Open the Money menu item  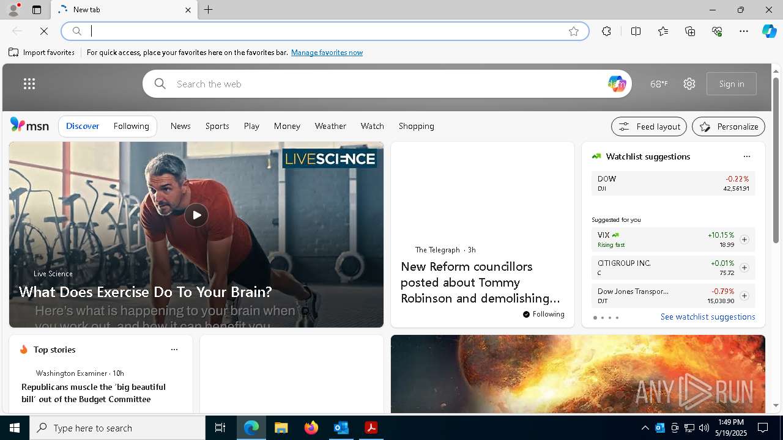[x=287, y=126]
